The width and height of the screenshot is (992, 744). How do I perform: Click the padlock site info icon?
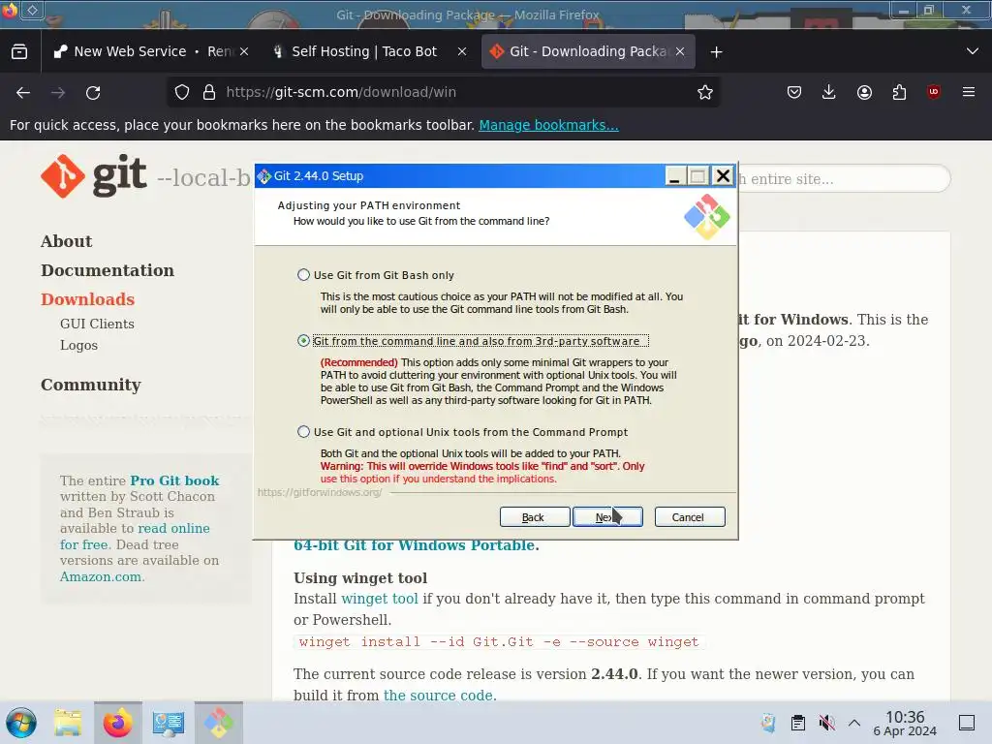(209, 92)
